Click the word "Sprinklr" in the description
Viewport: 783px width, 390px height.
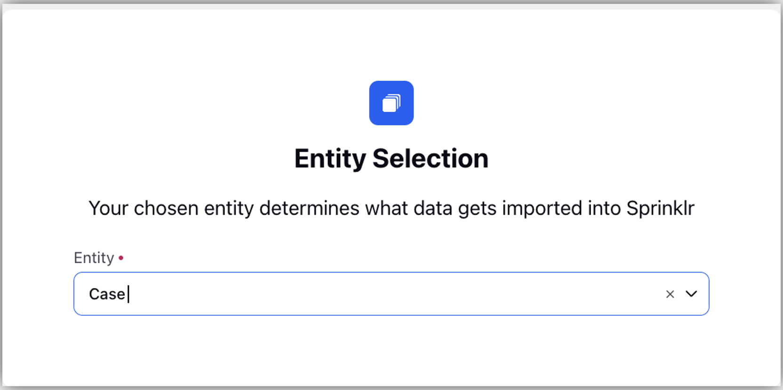pos(660,208)
